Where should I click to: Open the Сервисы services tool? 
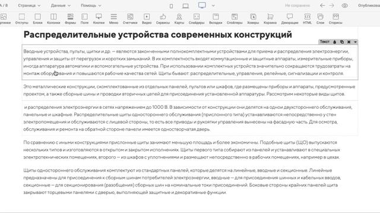(x=163, y=19)
